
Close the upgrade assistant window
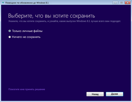(128, 3)
